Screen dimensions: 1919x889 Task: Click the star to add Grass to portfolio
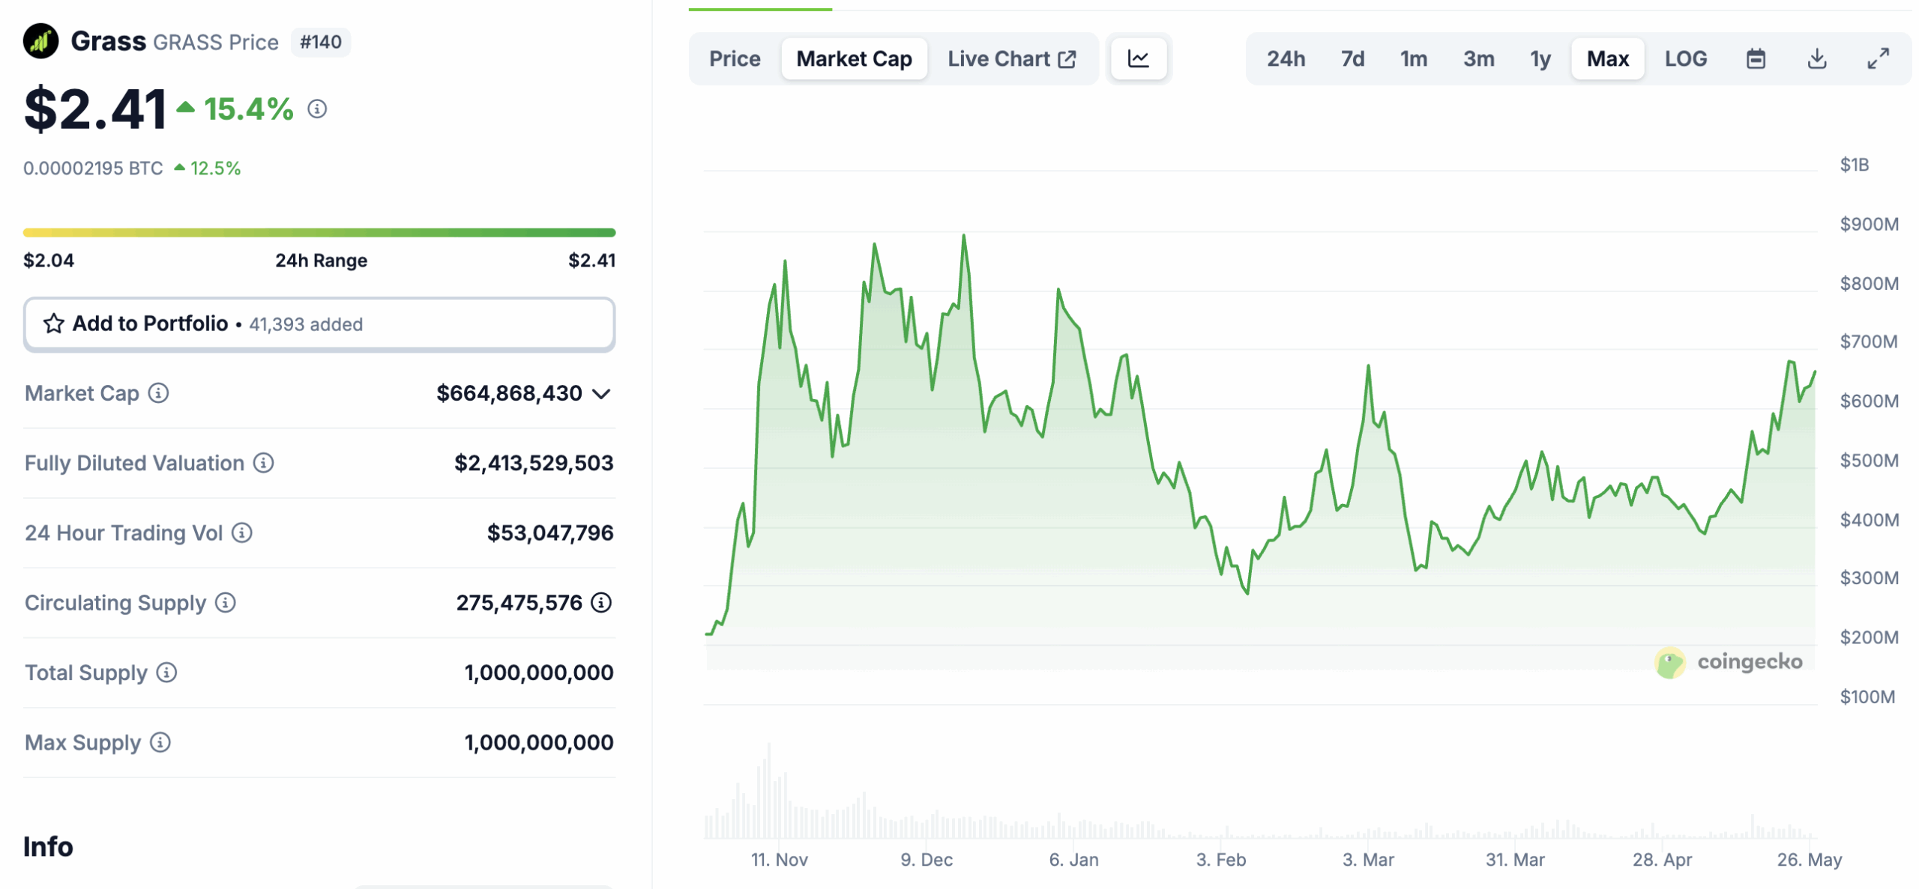53,324
